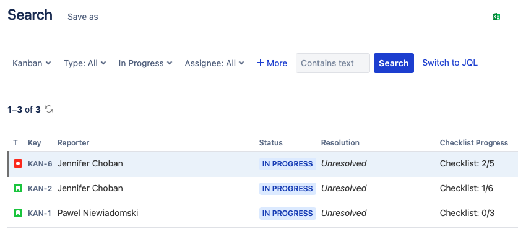Image resolution: width=518 pixels, height=229 pixels.
Task: Sort by Checklist Progress column header
Action: 474,143
